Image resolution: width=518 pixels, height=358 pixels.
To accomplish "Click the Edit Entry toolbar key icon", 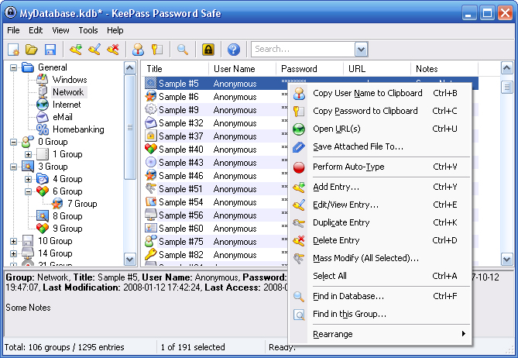I will point(94,50).
